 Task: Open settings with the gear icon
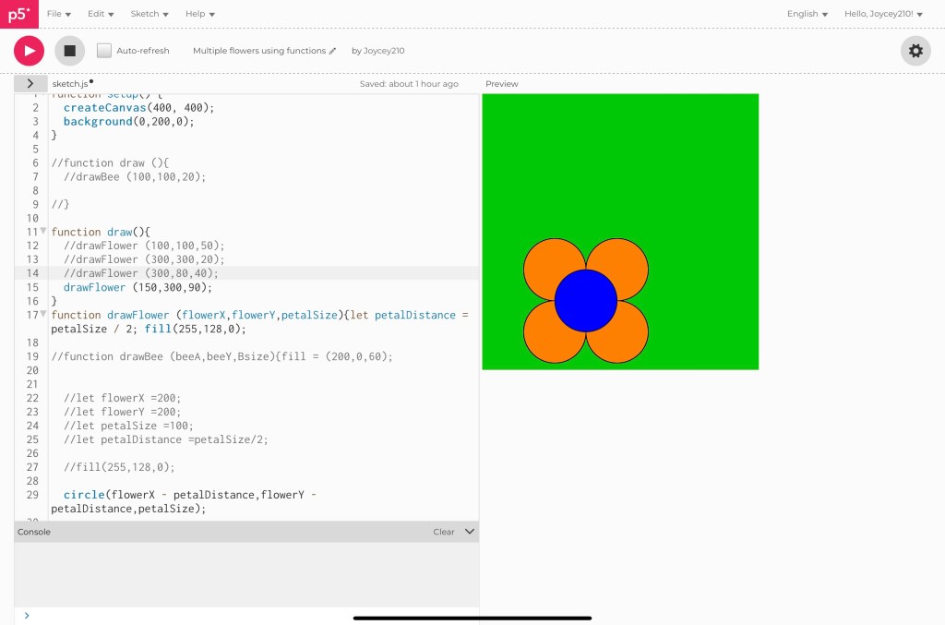point(915,51)
